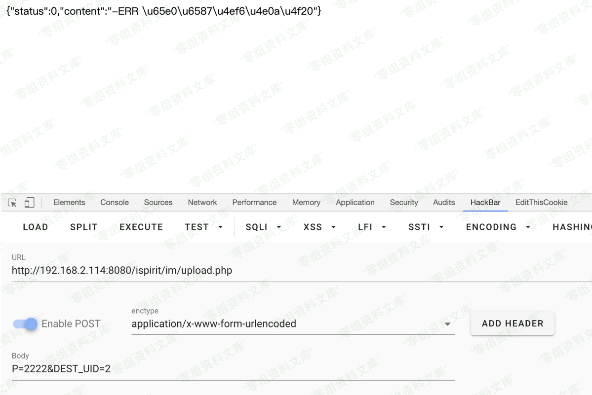Screen dimensions: 592x395
Task: Open the LFI menu
Action: 372,227
